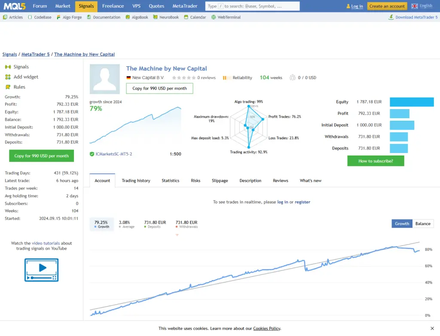Viewport: 440px width, 336px height.
Task: Click the MQL5 logo
Action: [14, 6]
